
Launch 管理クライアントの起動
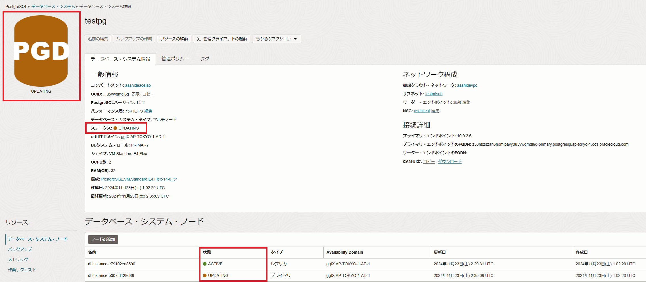(222, 39)
